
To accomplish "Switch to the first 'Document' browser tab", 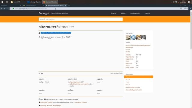I will pyautogui.click(x=11, y=5).
